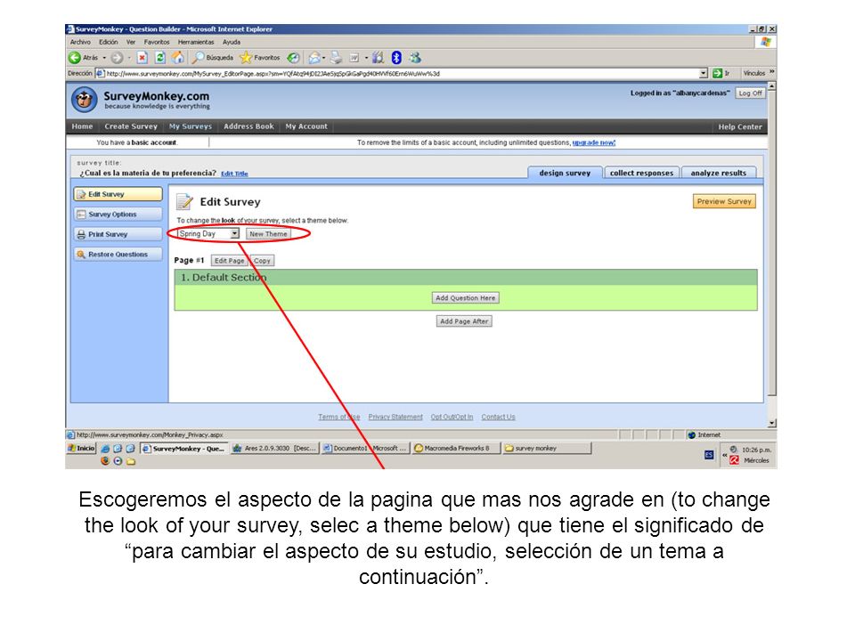
Task: Go to the browser home icon
Action: [x=178, y=58]
